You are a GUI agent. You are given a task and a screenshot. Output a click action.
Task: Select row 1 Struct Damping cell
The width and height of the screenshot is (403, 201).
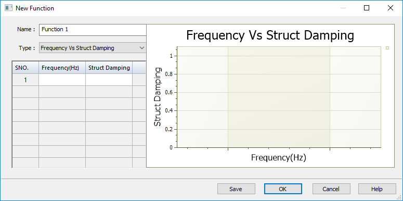[x=109, y=80]
